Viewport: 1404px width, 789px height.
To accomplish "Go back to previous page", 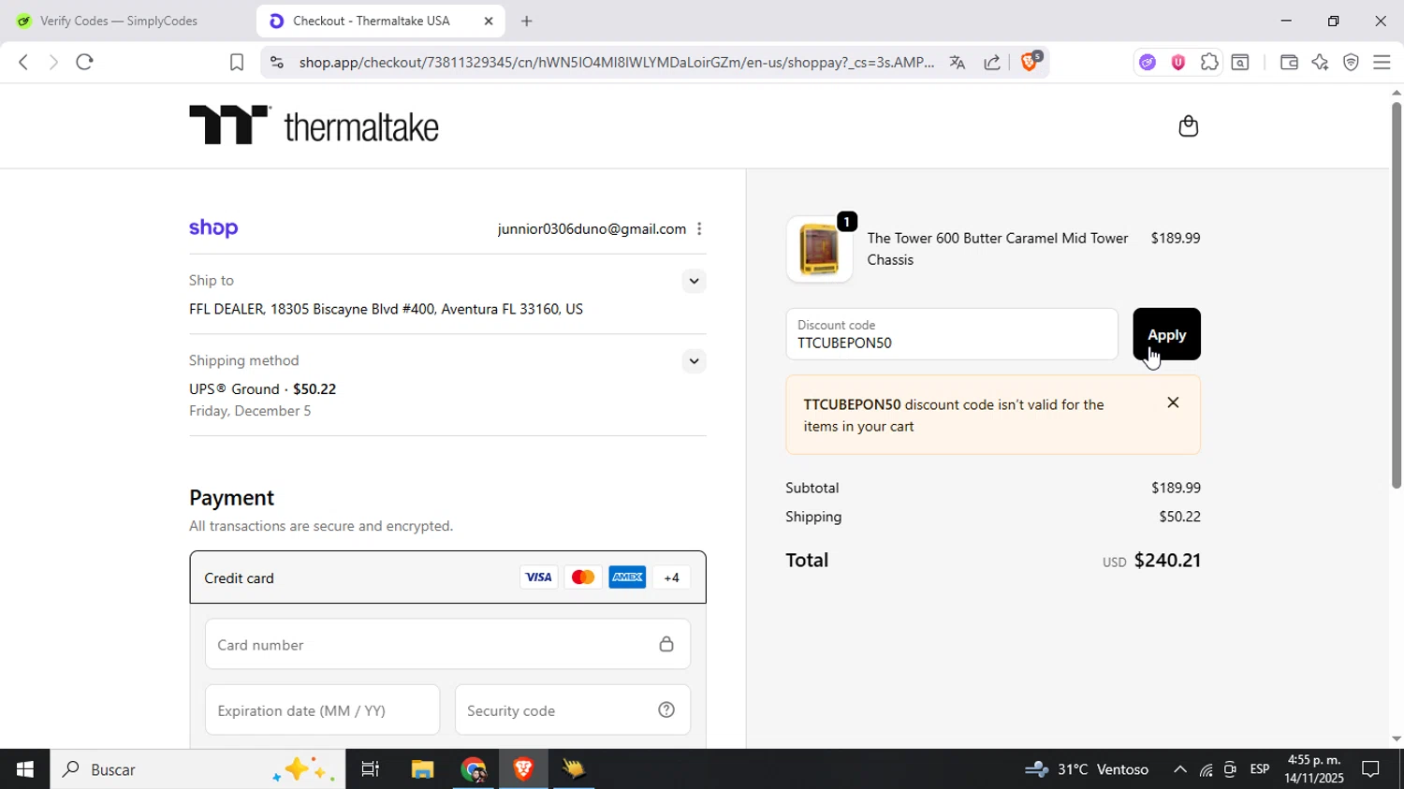I will tap(23, 63).
